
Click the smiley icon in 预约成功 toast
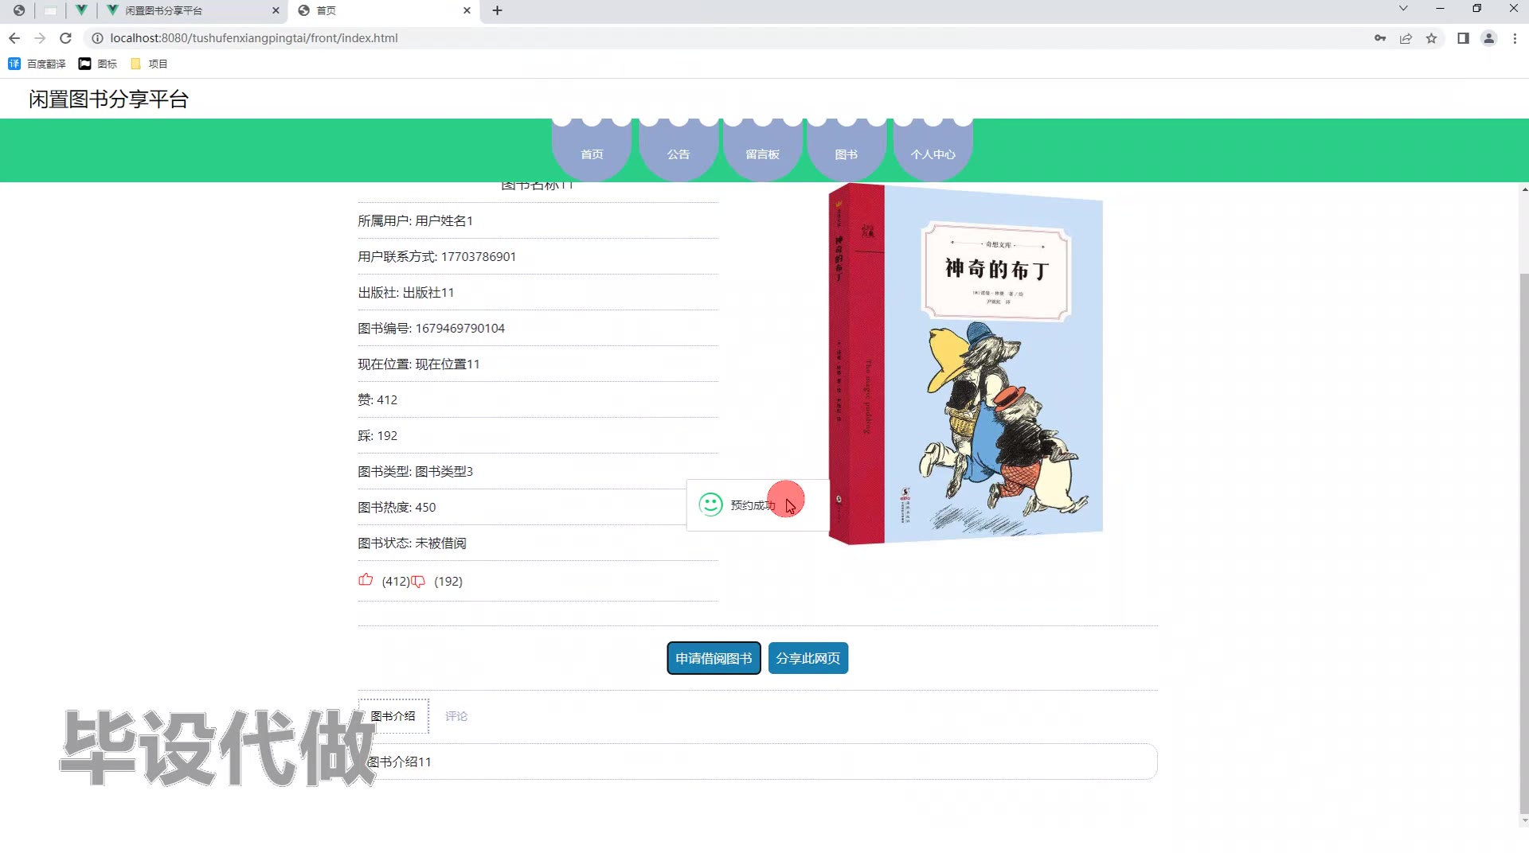710,504
